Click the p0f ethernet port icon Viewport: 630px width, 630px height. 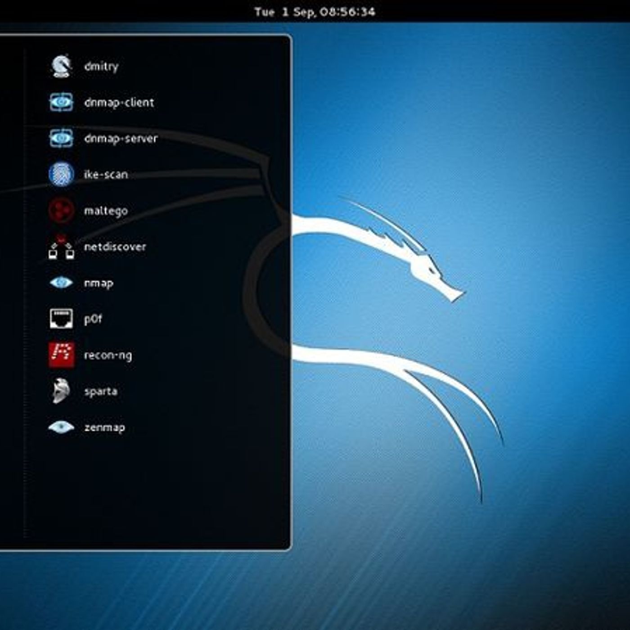[61, 319]
